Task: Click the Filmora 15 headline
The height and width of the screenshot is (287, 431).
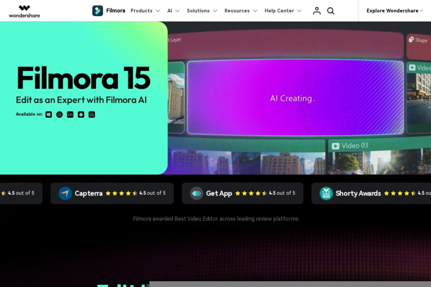Action: coord(84,78)
